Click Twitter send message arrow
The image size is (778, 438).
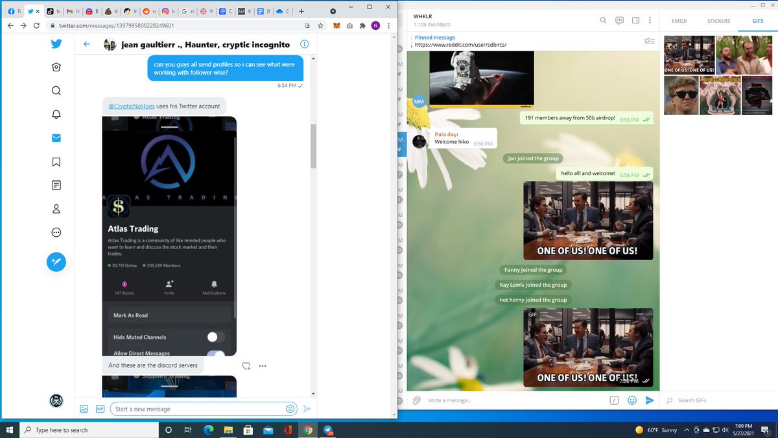tap(307, 409)
